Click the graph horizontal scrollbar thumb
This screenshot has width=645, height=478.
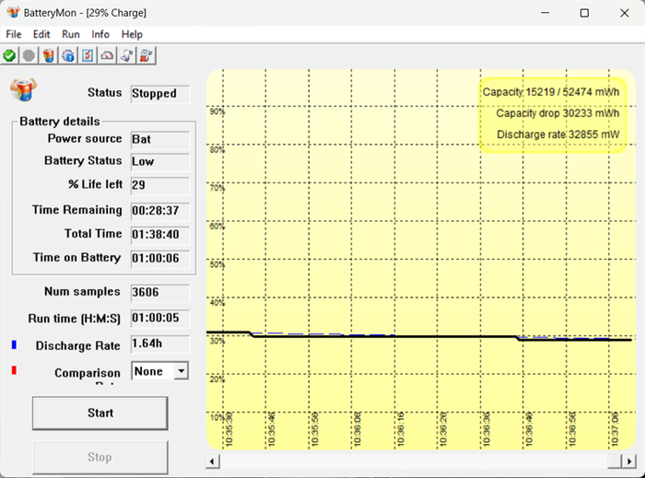(615, 461)
